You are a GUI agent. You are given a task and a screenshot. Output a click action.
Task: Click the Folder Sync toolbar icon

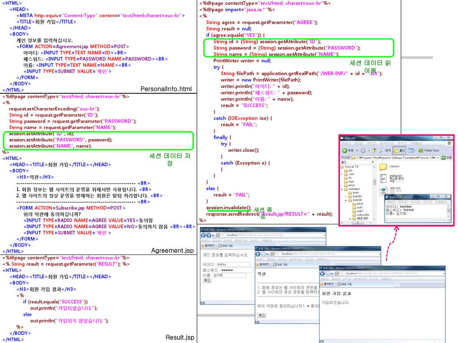tap(421, 151)
